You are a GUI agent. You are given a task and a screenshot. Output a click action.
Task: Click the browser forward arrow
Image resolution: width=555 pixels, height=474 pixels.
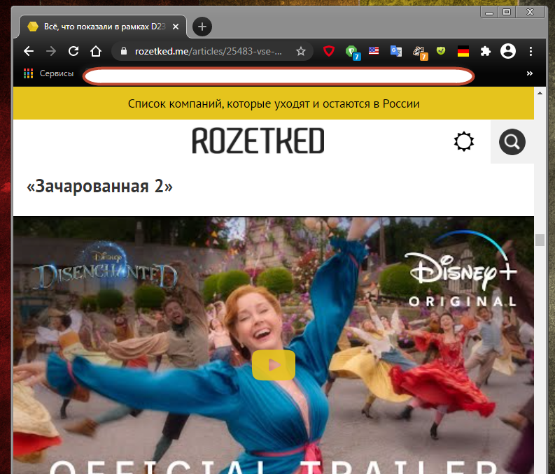(51, 52)
